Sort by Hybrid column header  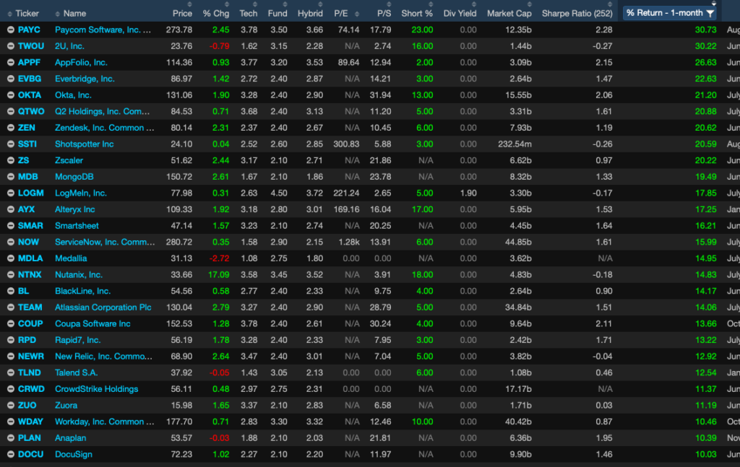coord(310,14)
